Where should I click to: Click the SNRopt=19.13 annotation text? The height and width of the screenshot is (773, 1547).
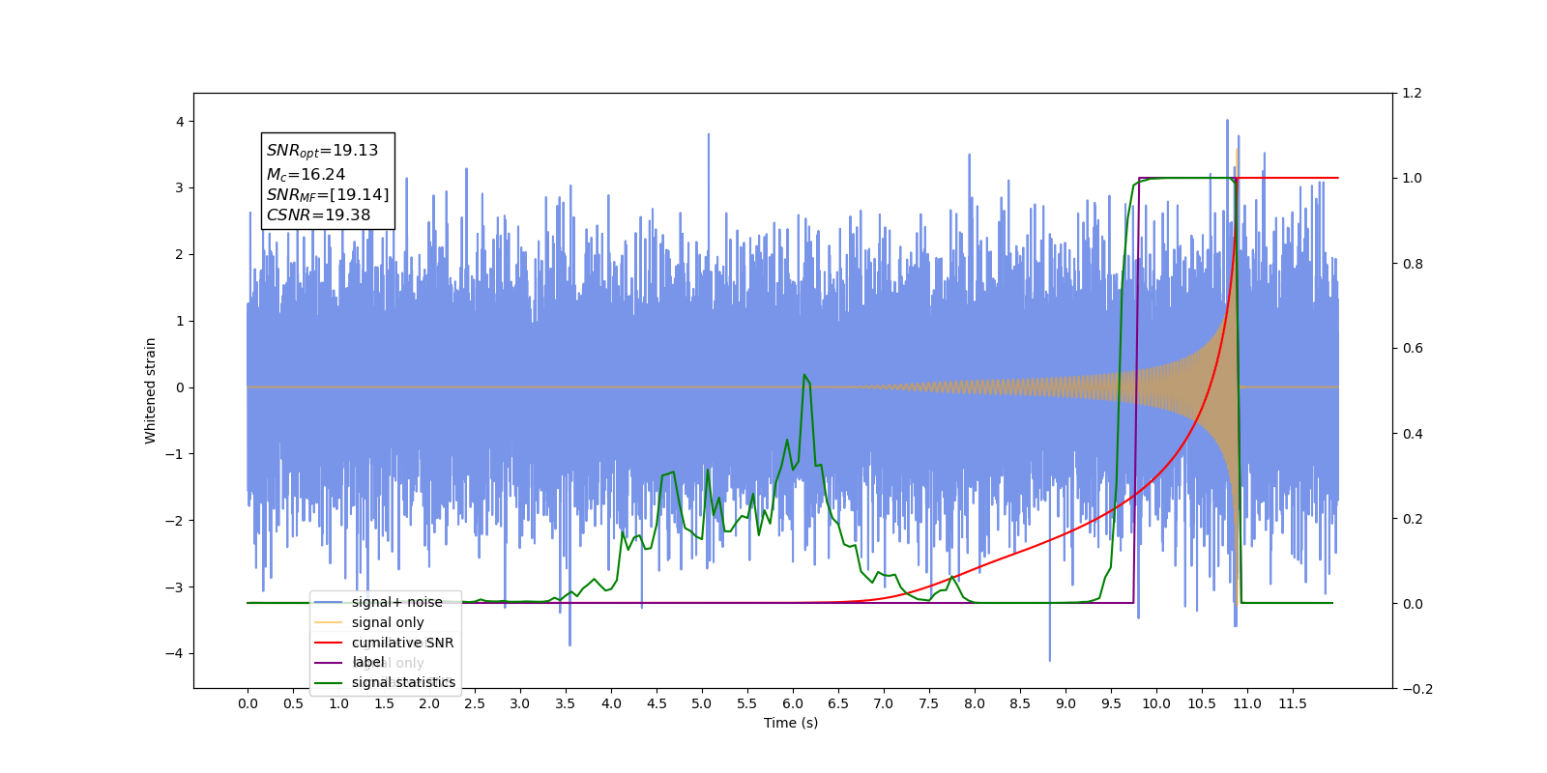(x=322, y=151)
